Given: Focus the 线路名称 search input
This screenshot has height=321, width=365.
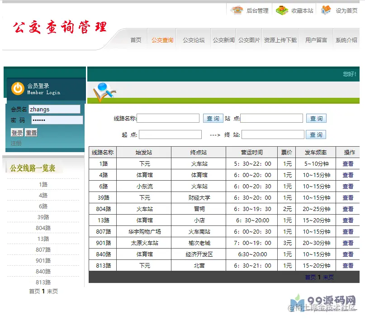Looking at the screenshot, I should pyautogui.click(x=168, y=118).
